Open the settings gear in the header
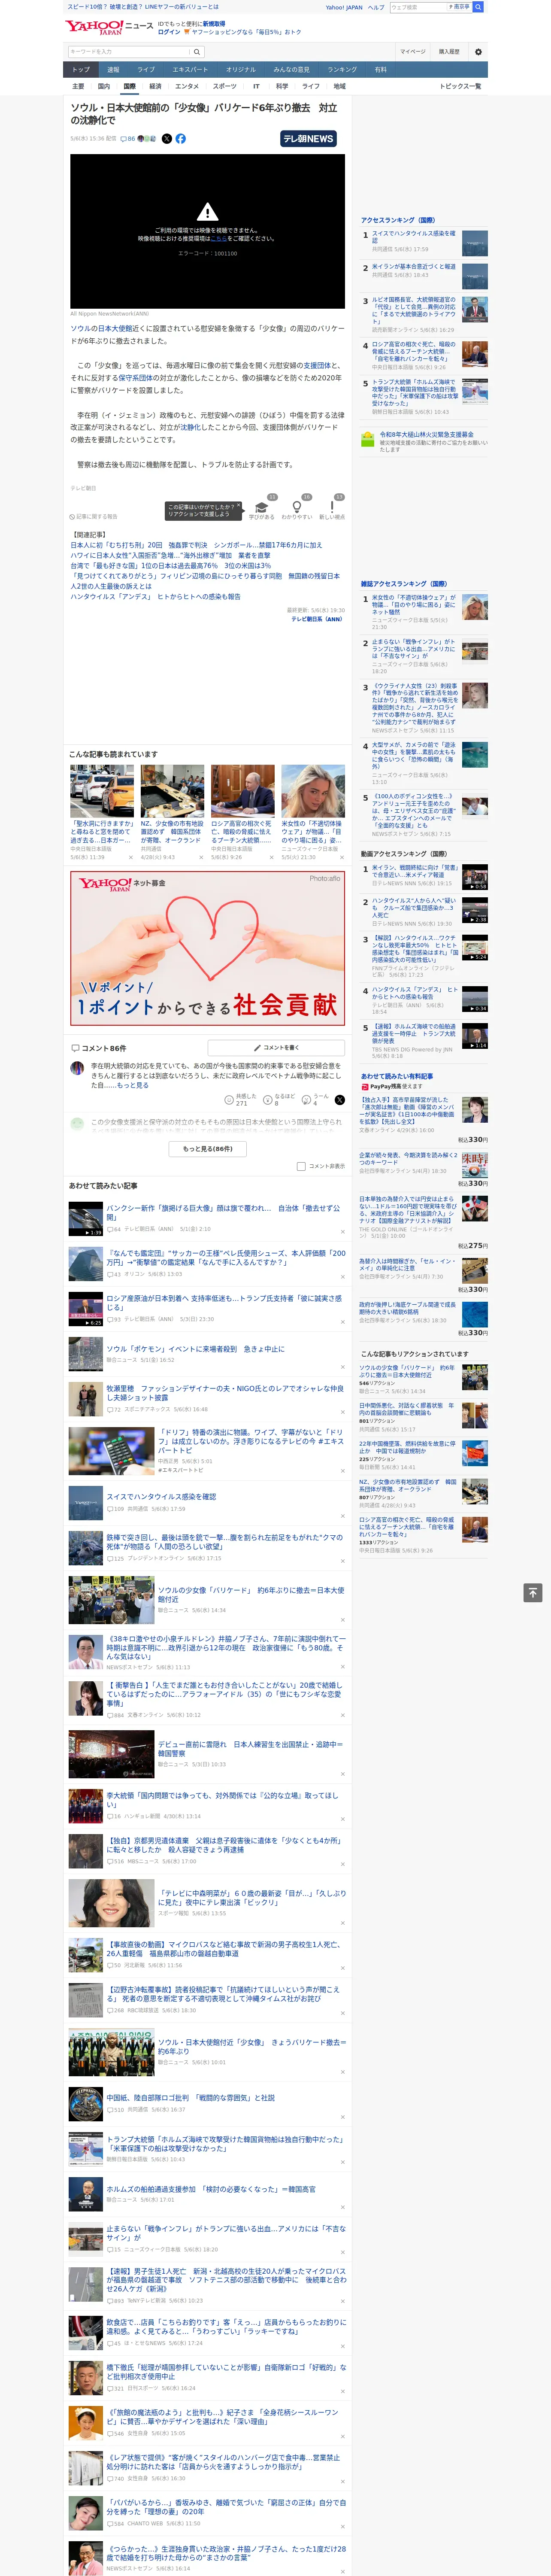The height and width of the screenshot is (2576, 551). [478, 51]
